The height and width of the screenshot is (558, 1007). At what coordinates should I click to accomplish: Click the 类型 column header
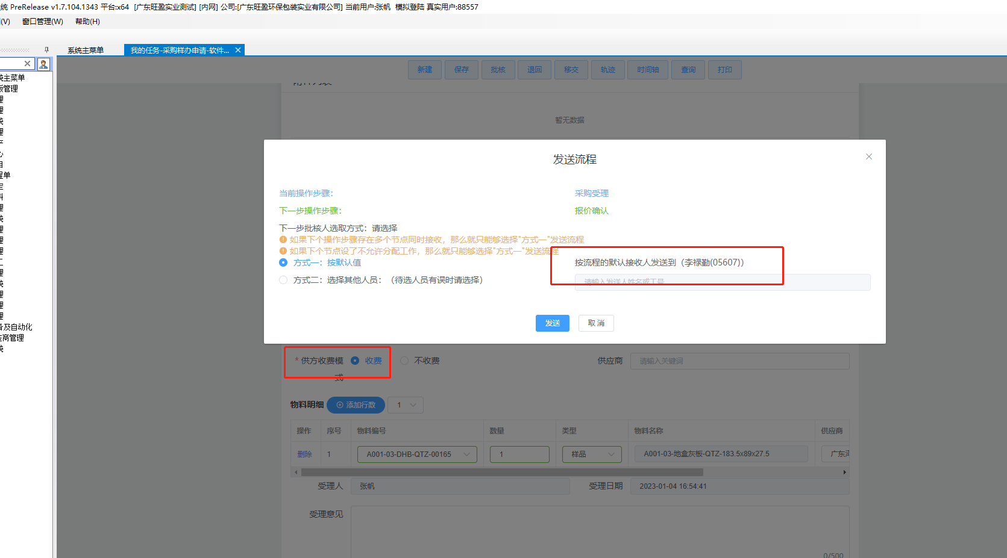(569, 431)
